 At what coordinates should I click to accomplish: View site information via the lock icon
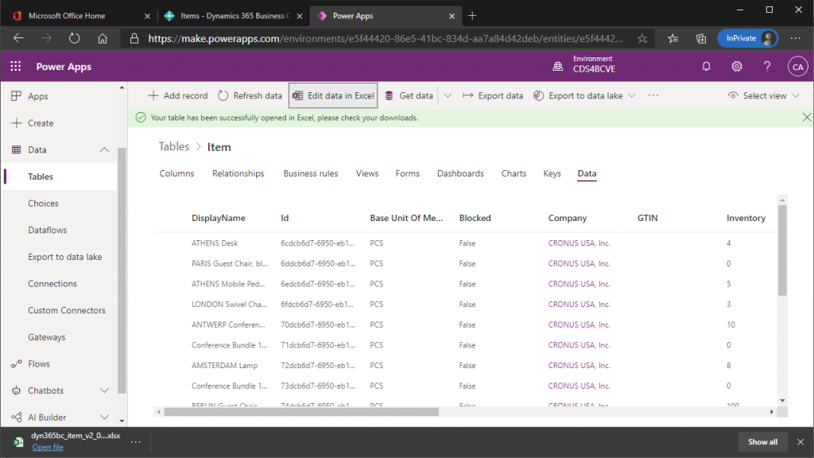134,38
